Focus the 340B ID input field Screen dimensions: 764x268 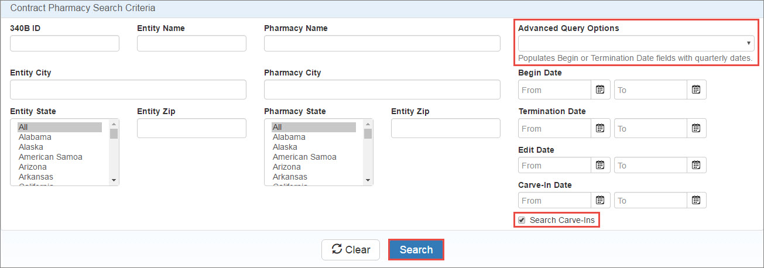64,43
